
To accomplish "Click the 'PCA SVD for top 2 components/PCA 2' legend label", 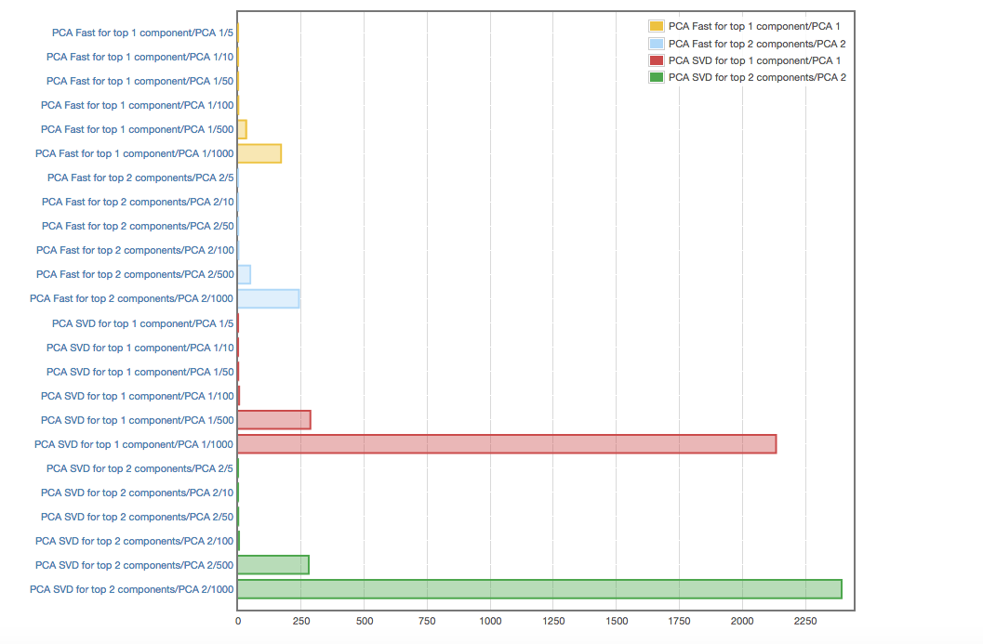I will 757,77.
